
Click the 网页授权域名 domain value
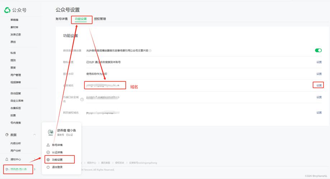pos(103,113)
